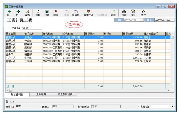Click the 合计 totals row label
This screenshot has width=179, height=113.
(11, 86)
